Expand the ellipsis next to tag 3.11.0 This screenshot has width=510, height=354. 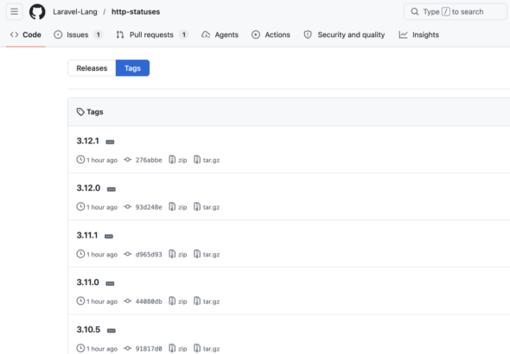[x=110, y=283]
